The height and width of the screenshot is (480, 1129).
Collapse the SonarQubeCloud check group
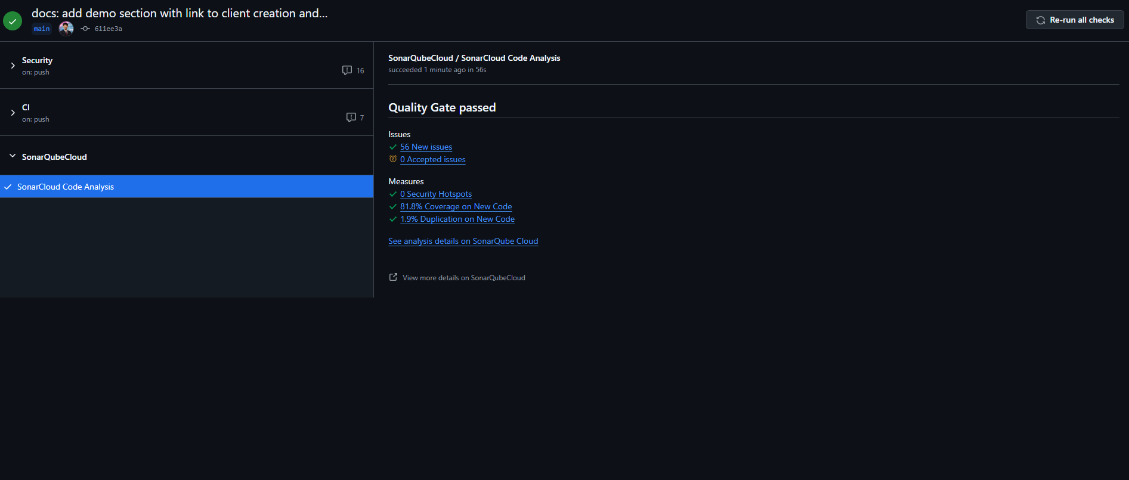[x=13, y=156]
